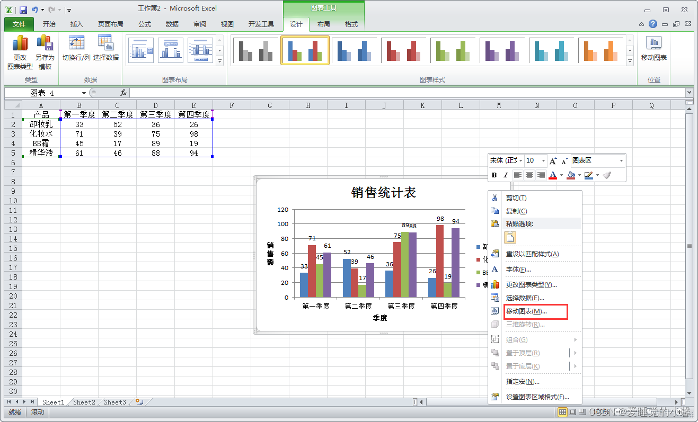Screen dimensions: 698x422
Task: Customize Quick Access Toolbar dropdown
Action: pos(69,10)
